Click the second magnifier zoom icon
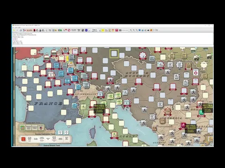The image size is (225, 168). 134,30
